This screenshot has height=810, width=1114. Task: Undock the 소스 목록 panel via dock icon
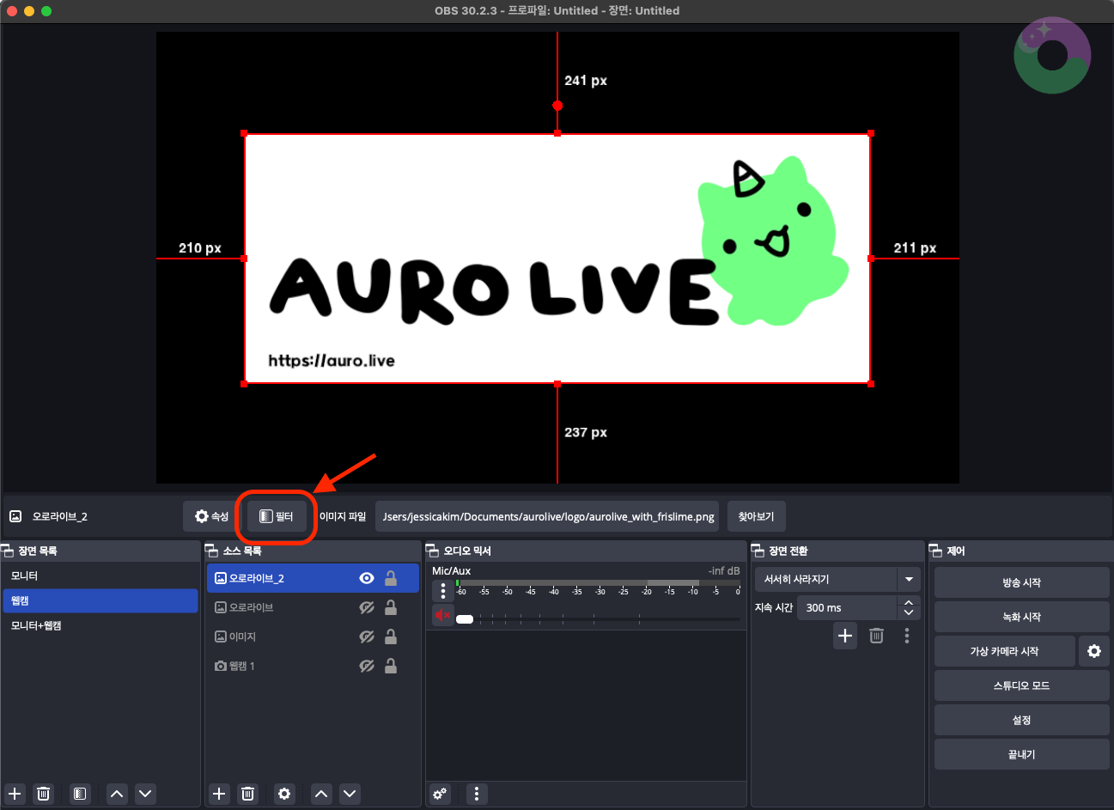click(212, 551)
